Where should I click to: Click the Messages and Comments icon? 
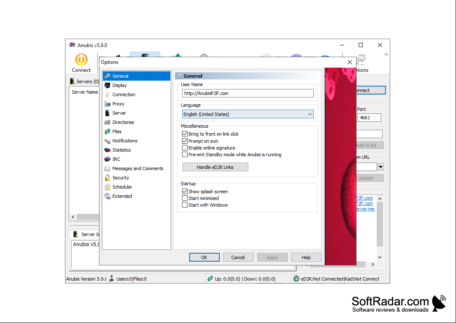click(x=107, y=168)
